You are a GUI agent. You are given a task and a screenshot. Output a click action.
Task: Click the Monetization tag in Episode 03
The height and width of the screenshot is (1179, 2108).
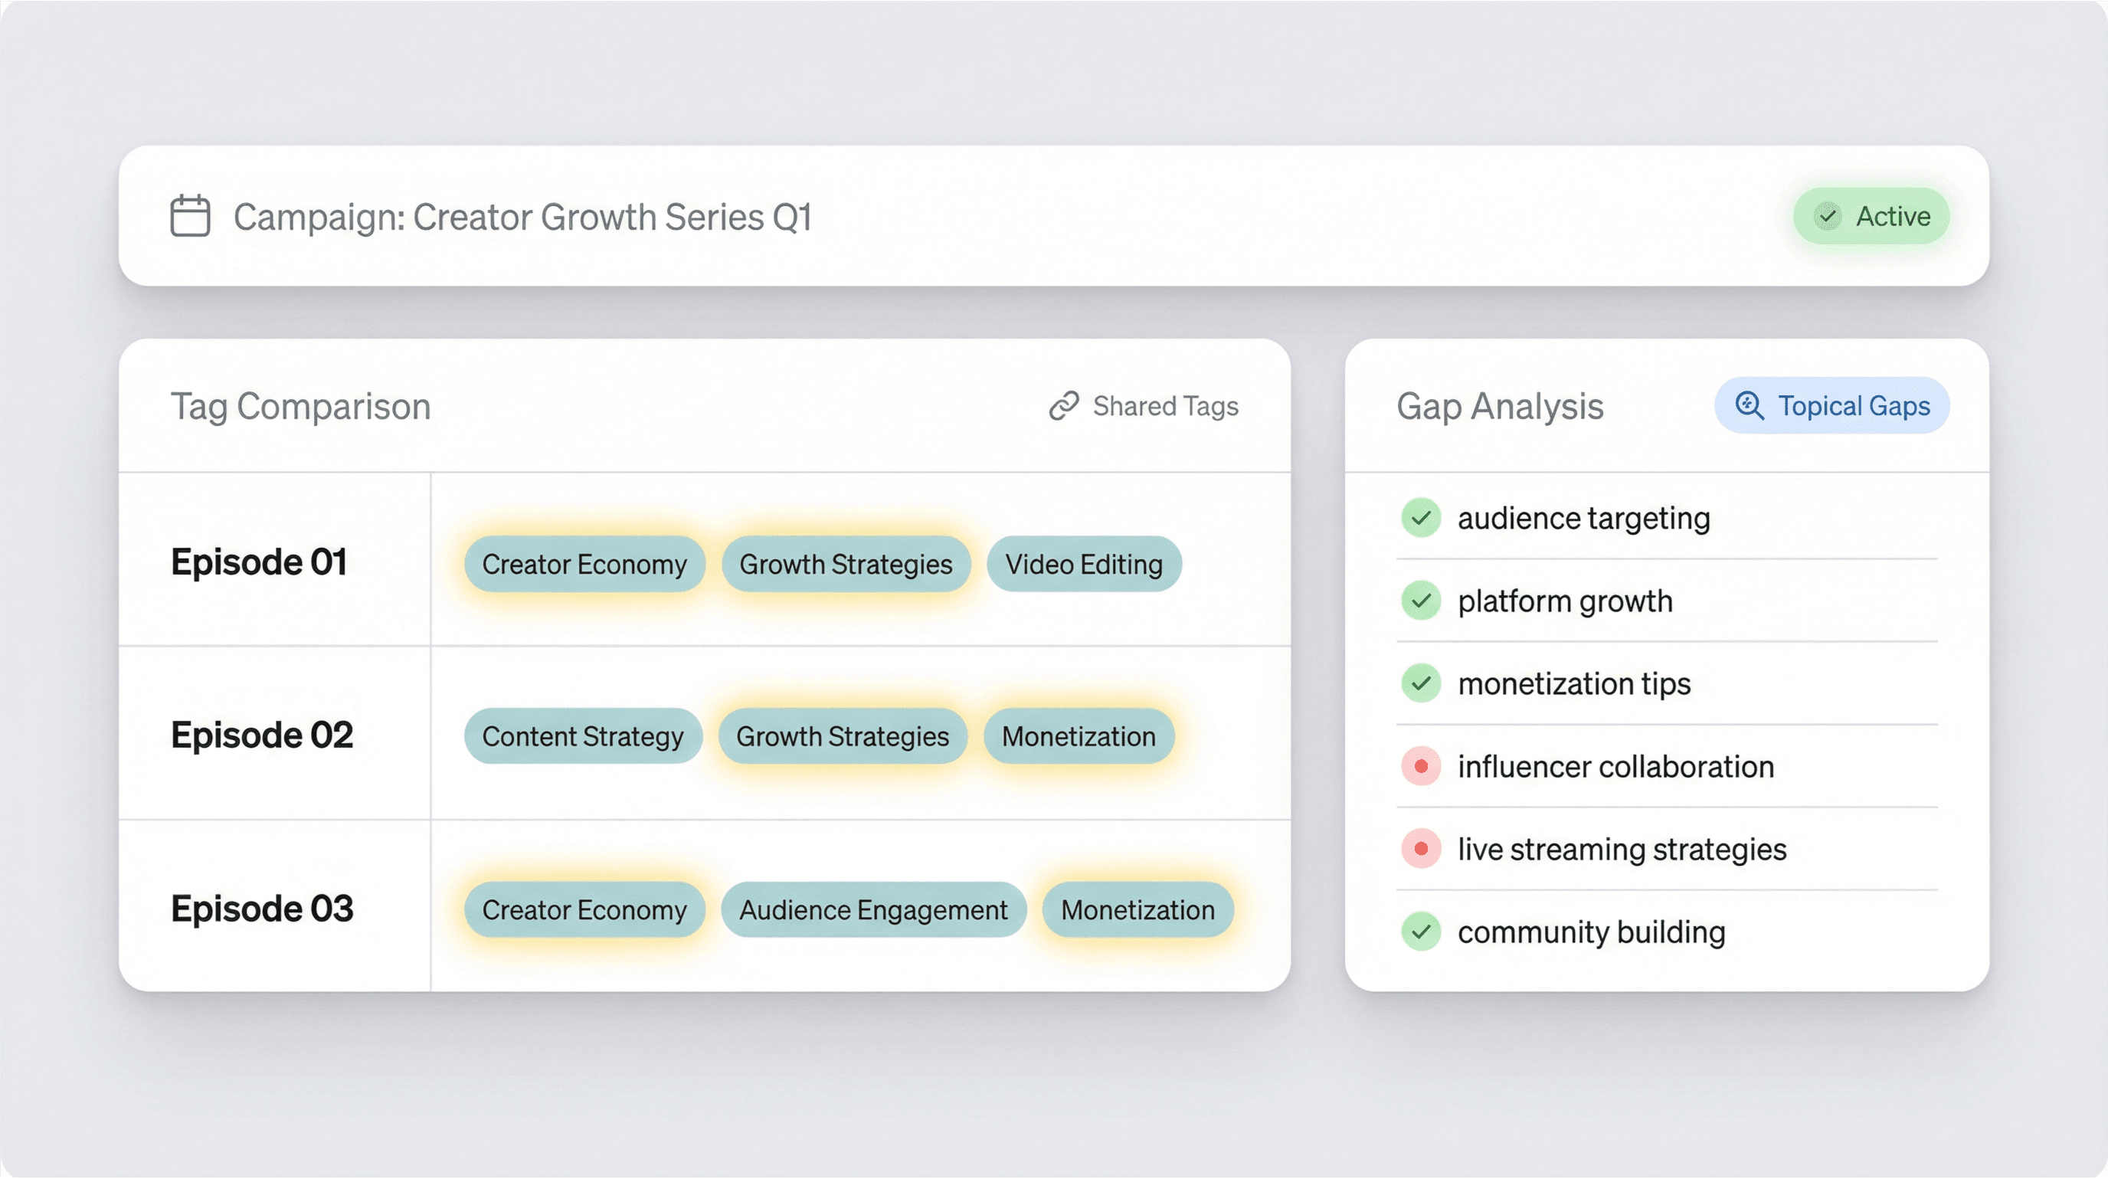coord(1137,910)
